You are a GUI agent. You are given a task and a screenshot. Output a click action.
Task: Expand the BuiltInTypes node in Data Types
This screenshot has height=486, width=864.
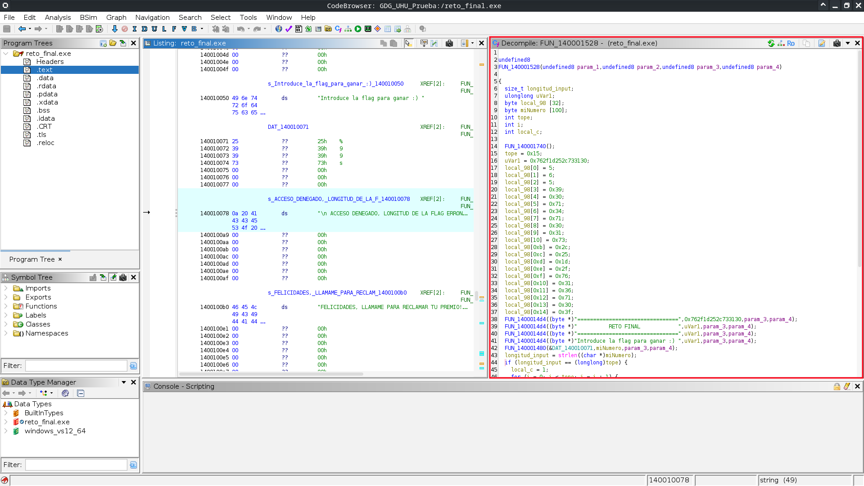(6, 413)
